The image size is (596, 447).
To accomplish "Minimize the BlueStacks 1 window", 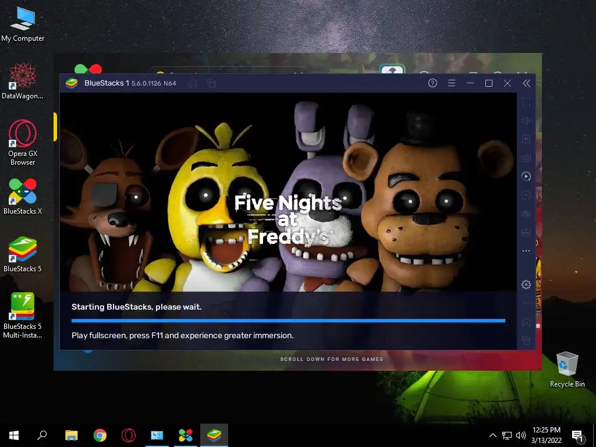I will pyautogui.click(x=470, y=83).
